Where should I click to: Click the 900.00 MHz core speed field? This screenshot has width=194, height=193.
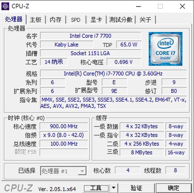[x=64, y=126]
